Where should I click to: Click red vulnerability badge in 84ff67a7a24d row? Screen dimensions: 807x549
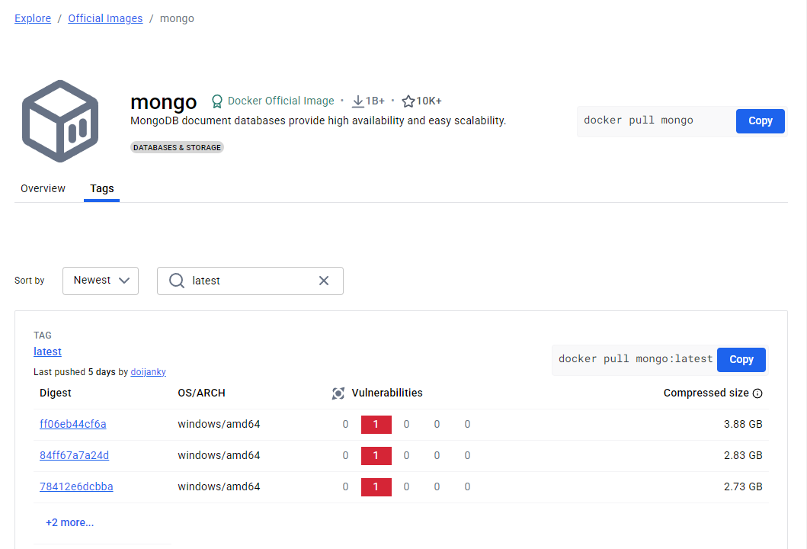(376, 456)
